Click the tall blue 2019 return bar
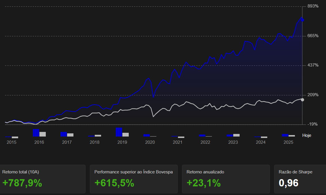This screenshot has height=195, width=326. pos(119,132)
